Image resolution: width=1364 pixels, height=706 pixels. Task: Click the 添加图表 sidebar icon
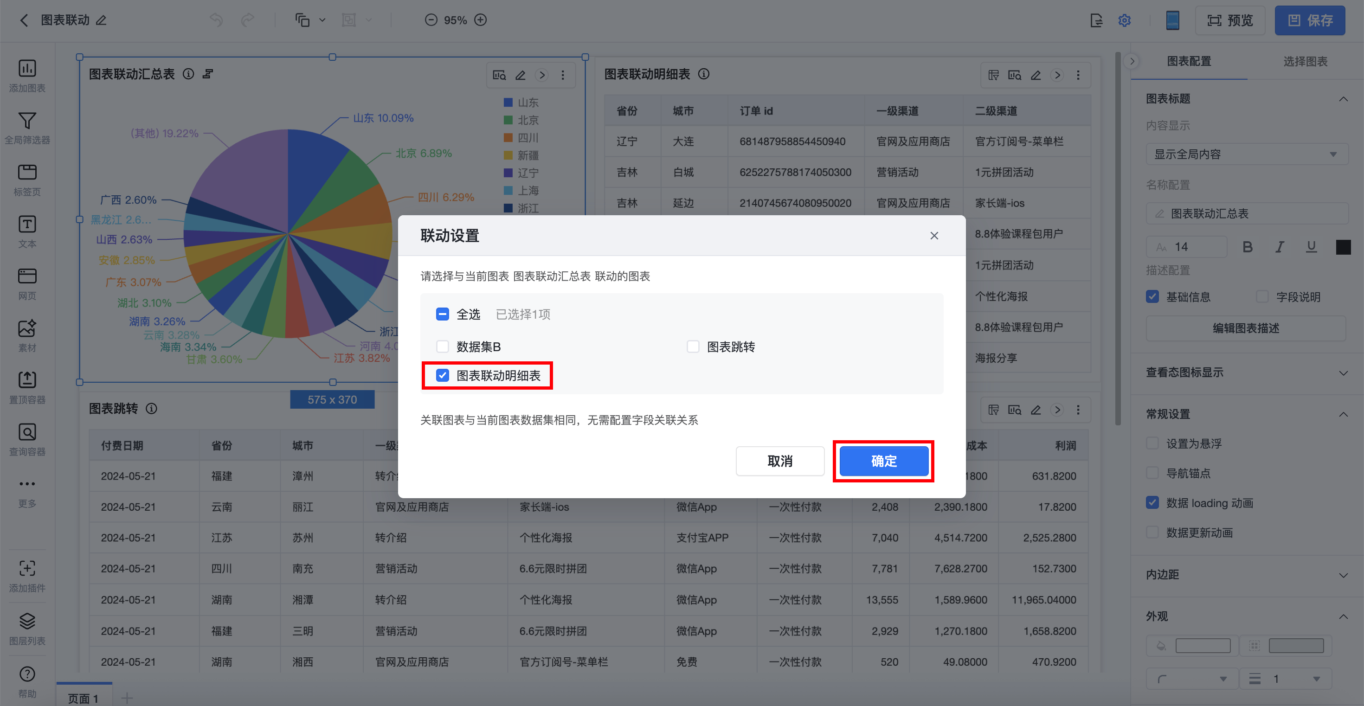click(x=27, y=69)
